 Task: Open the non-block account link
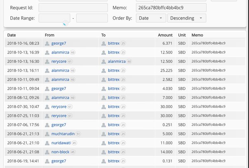60,152
